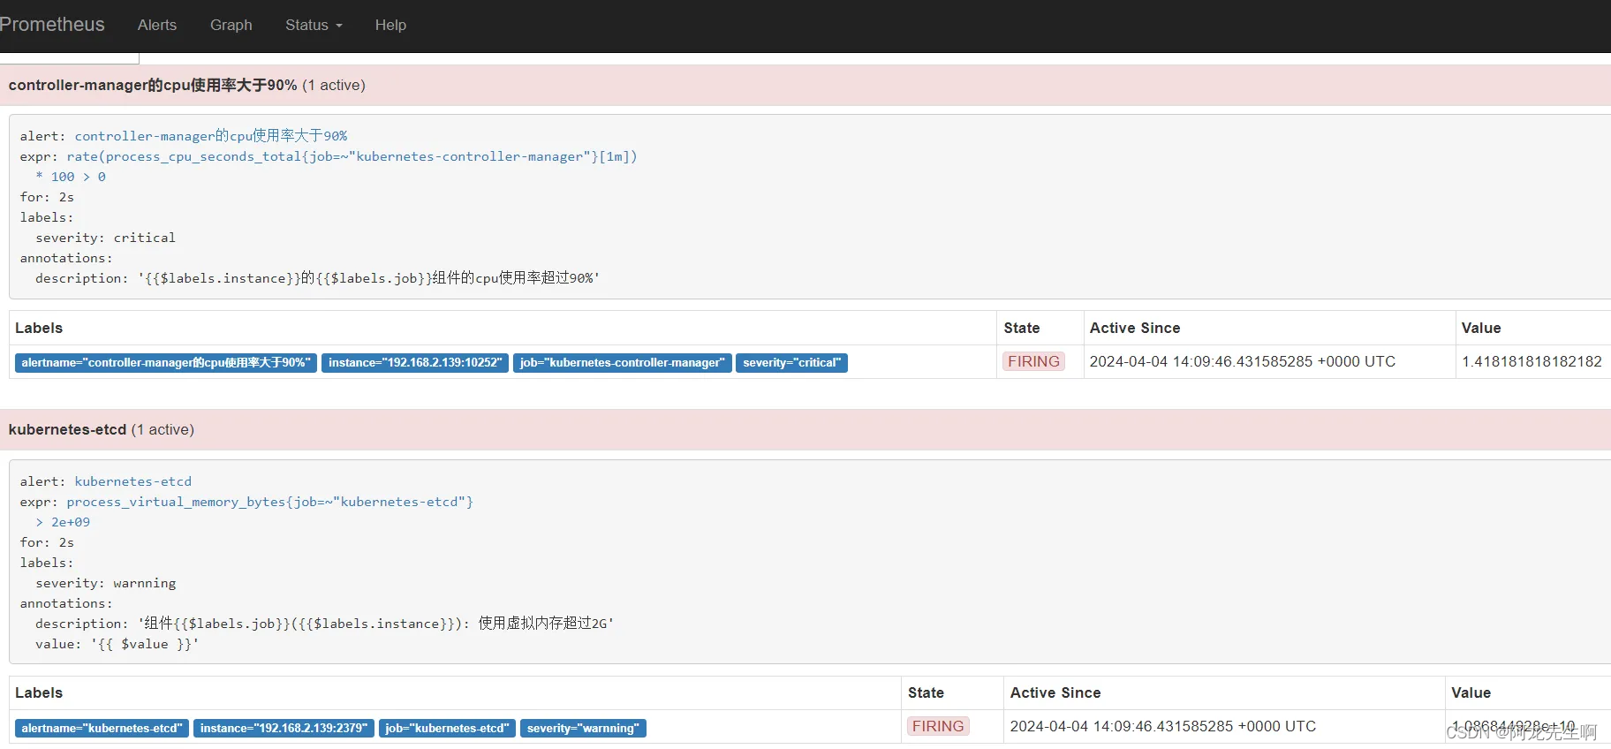Click 'for: 2s' in kubernetes-etcd rule
The width and height of the screenshot is (1611, 749).
[48, 542]
